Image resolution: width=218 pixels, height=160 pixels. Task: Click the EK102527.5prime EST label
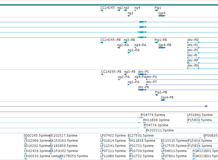point(64,136)
